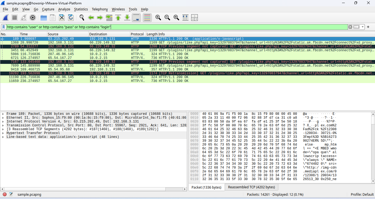Image resolution: width=375 pixels, height=199 pixels.
Task: Open expert information red circle
Action: [x=5, y=194]
